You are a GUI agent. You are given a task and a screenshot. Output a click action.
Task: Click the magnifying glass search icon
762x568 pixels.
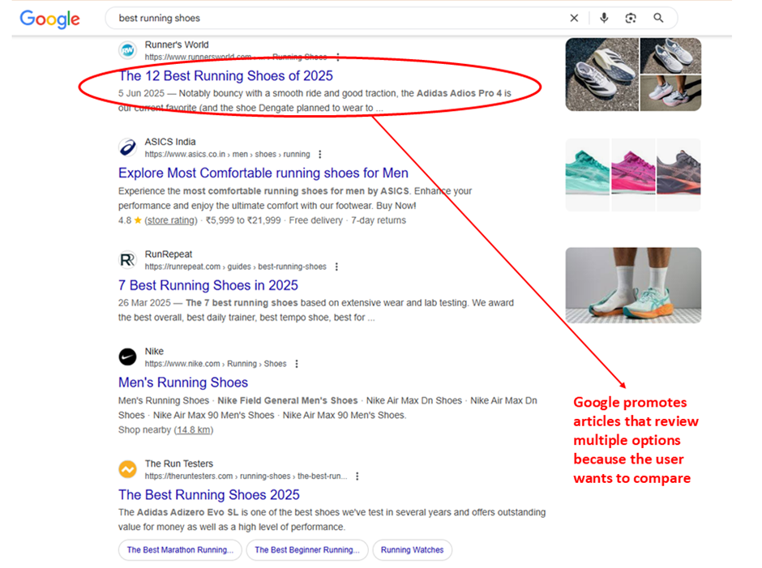pyautogui.click(x=658, y=19)
